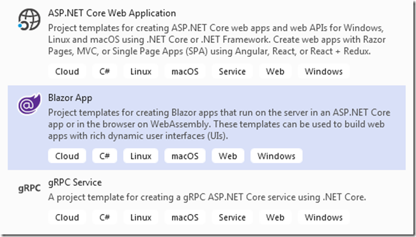Click the Service tag under gRPC Service

click(x=232, y=217)
